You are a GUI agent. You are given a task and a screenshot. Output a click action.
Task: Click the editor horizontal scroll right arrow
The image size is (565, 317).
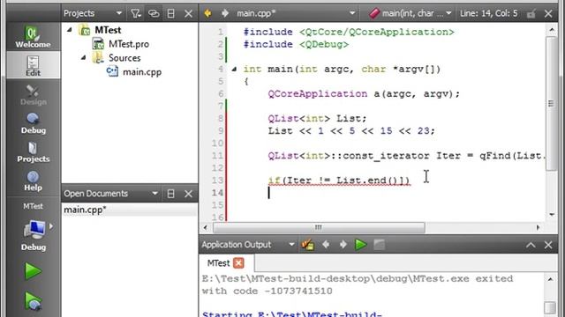pos(538,227)
